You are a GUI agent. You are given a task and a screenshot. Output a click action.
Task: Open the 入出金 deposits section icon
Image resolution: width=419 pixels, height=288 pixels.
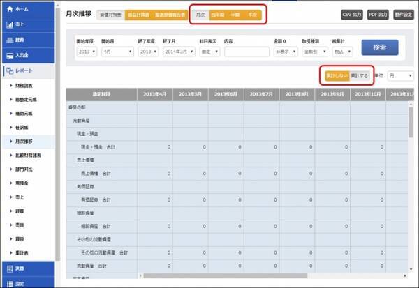tap(8, 54)
